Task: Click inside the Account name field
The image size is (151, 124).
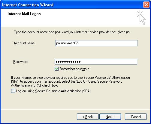Action: 96,43
